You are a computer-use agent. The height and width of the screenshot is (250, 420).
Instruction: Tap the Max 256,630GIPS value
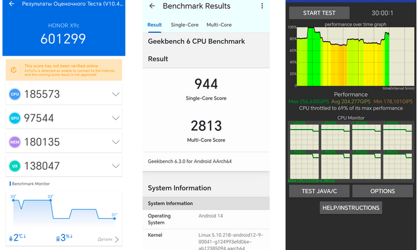308,101
